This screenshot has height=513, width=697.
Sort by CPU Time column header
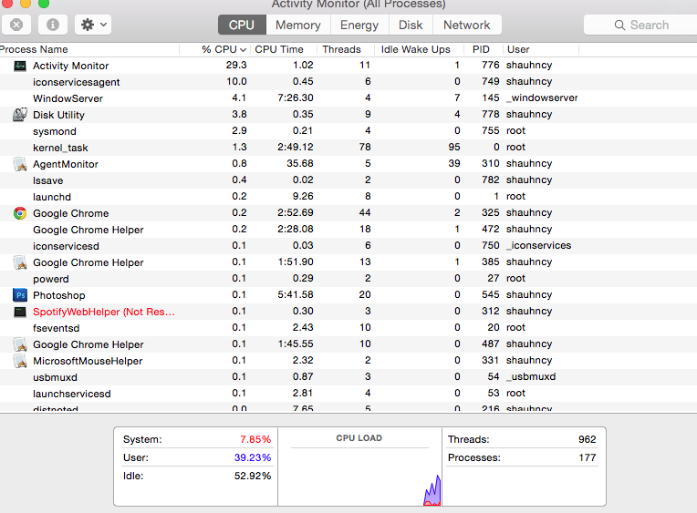(x=284, y=49)
